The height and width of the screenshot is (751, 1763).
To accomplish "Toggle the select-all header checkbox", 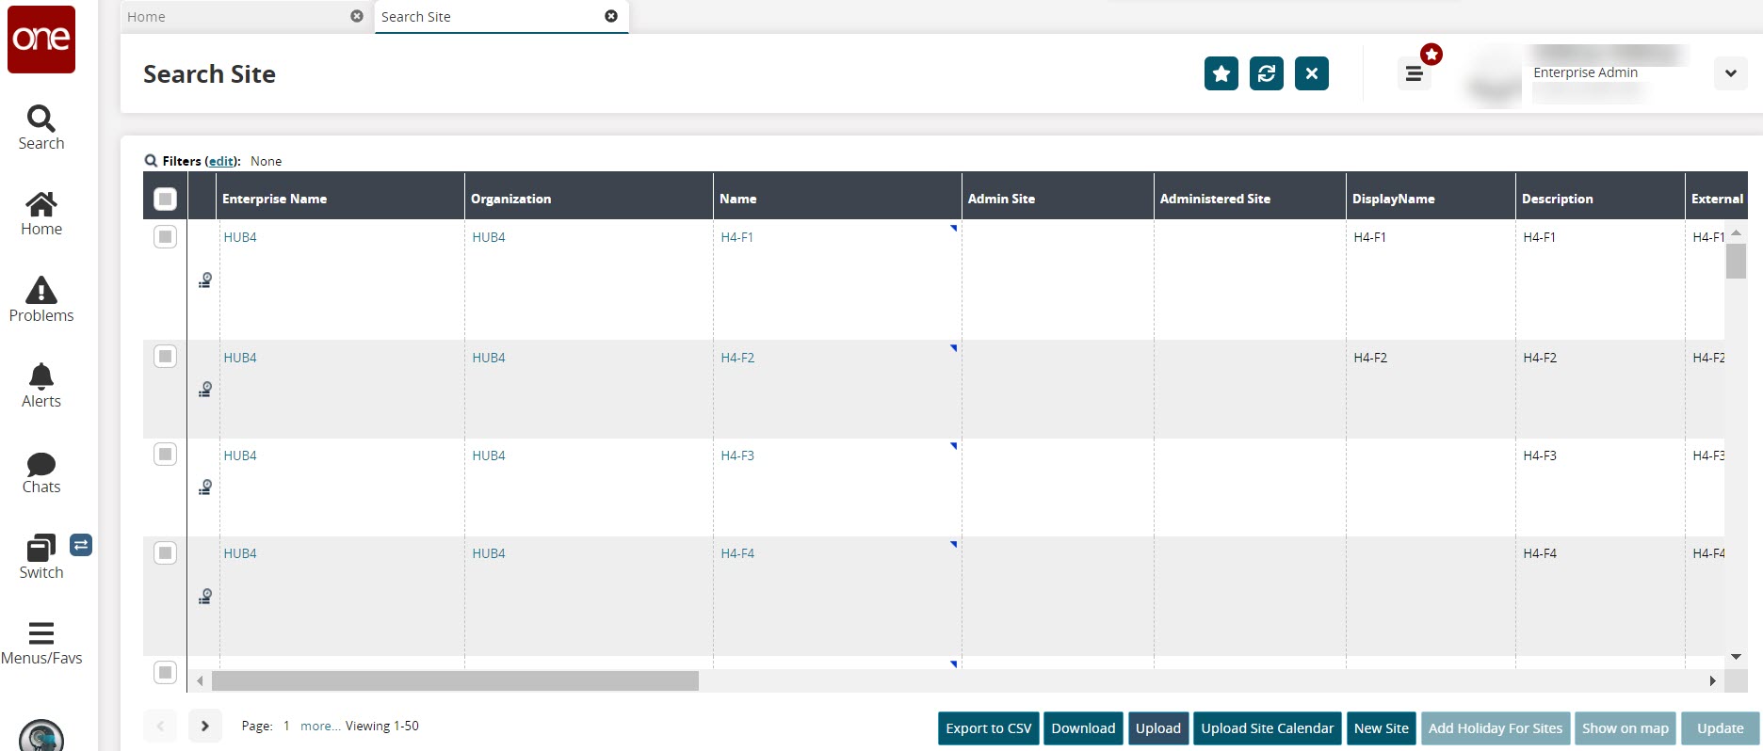I will click(x=165, y=199).
